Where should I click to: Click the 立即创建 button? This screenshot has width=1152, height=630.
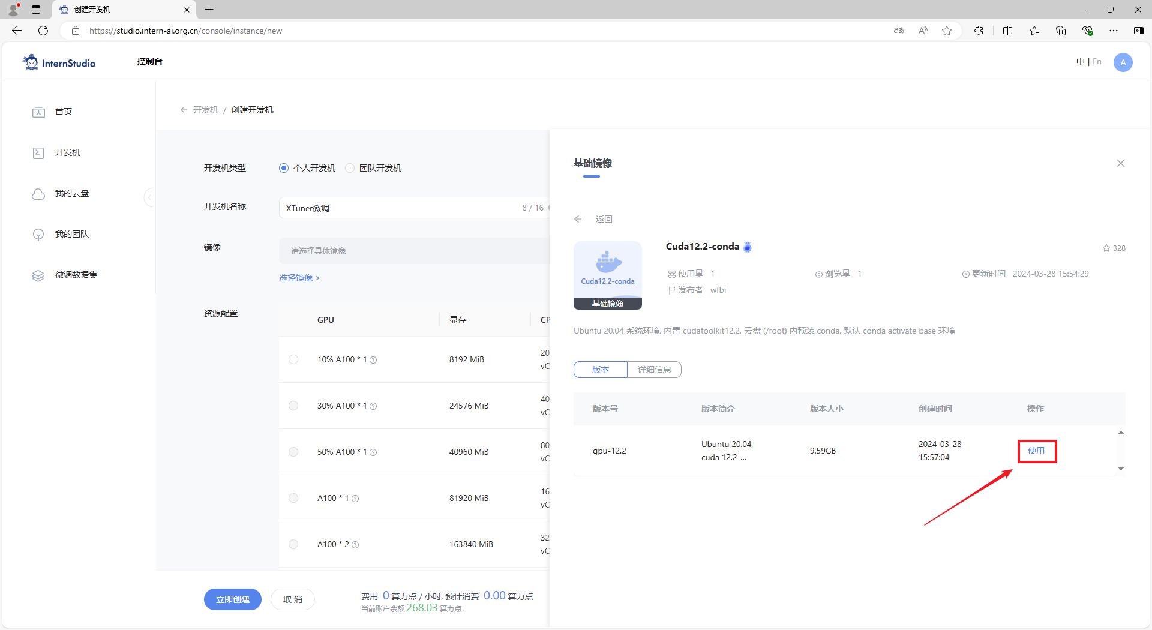pos(233,599)
